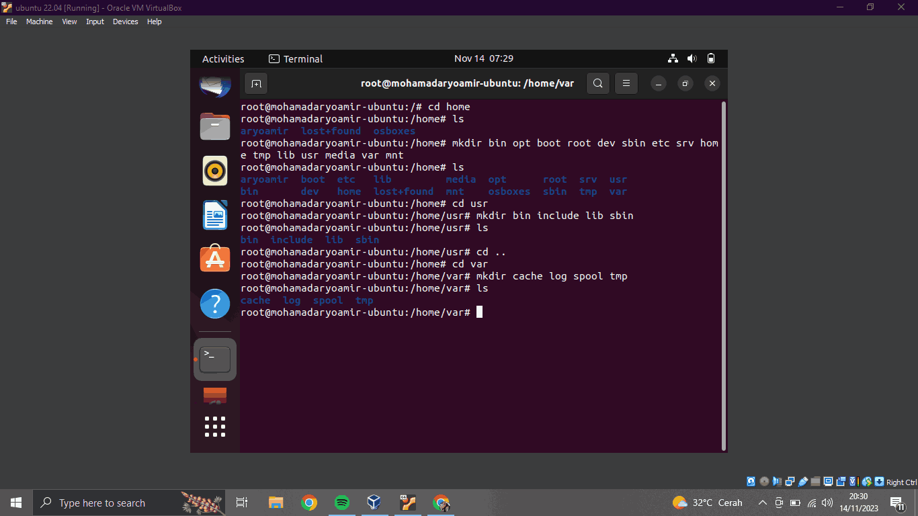
Task: Open Files manager in the dock
Action: pos(215,126)
